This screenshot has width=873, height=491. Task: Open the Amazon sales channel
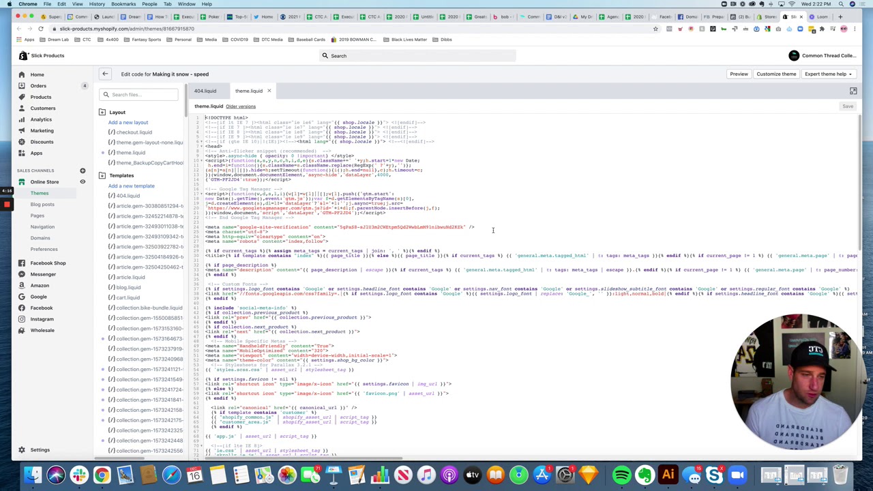[40, 285]
